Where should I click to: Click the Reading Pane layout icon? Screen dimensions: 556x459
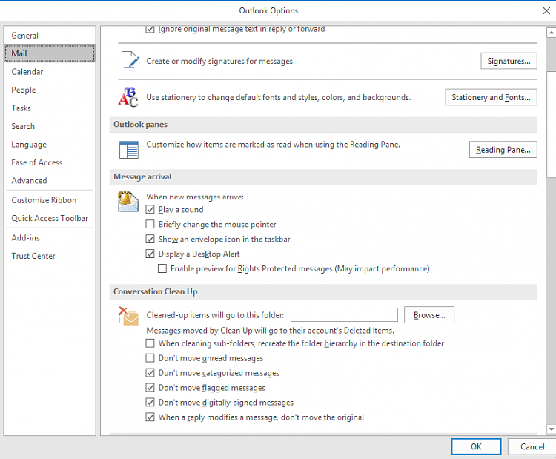click(x=129, y=150)
